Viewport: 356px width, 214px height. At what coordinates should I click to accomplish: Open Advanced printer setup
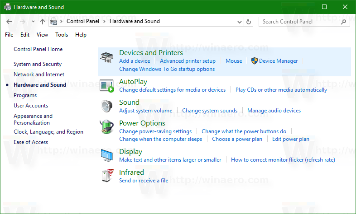pyautogui.click(x=188, y=61)
